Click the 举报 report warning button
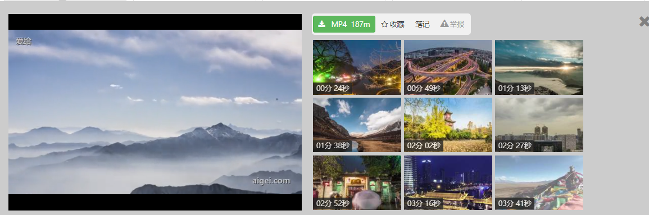The width and height of the screenshot is (649, 215). [452, 24]
